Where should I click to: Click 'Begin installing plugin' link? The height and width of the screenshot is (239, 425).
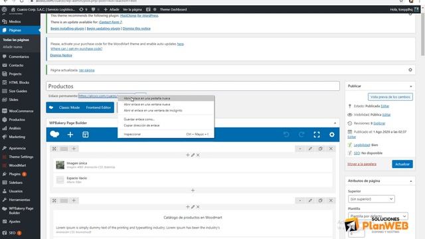click(67, 29)
